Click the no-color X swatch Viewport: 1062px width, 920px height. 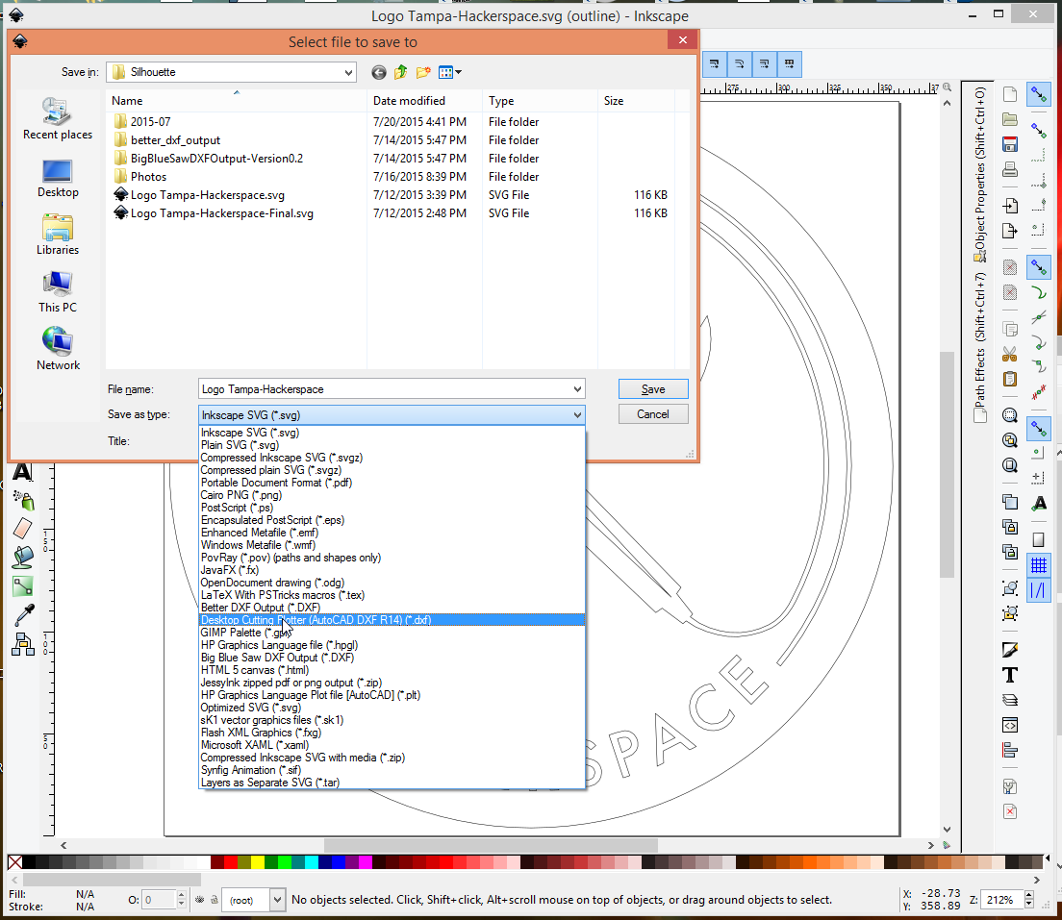click(x=14, y=862)
